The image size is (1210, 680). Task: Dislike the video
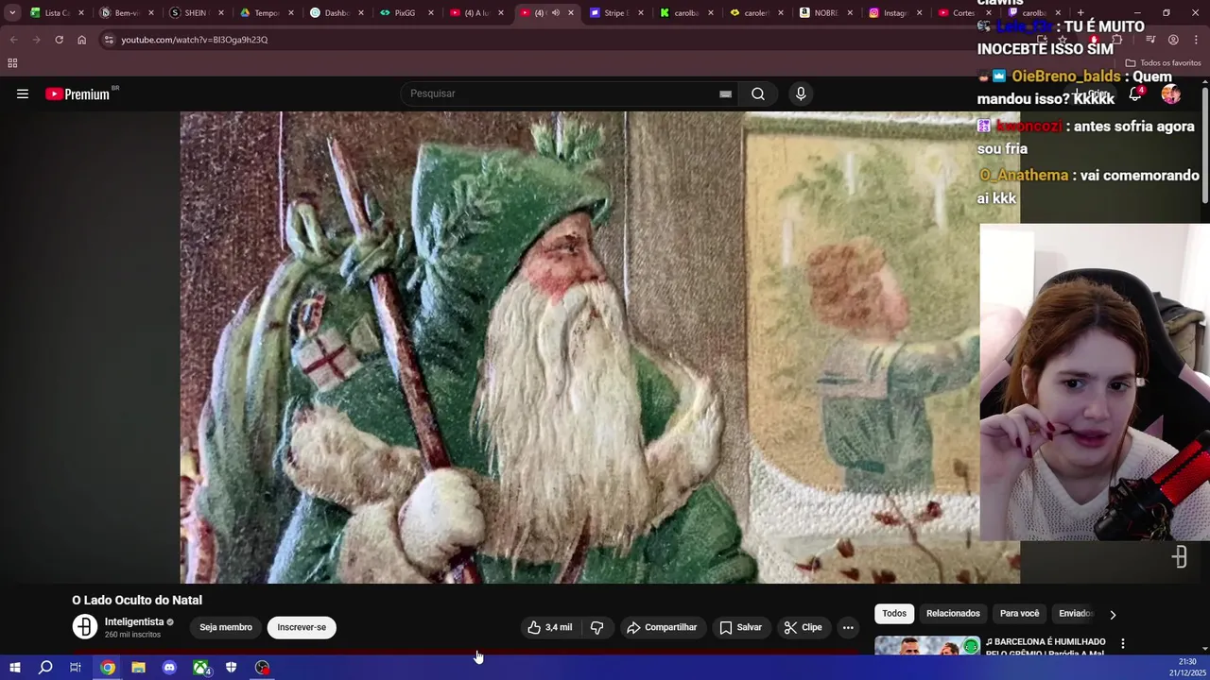(596, 627)
